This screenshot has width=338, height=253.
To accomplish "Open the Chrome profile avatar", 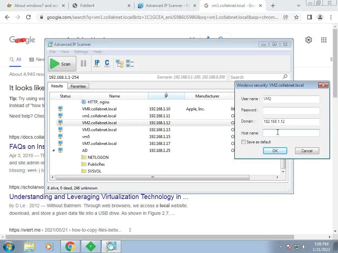I will tap(320, 17).
